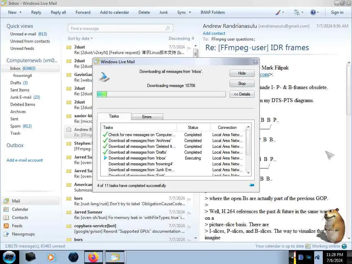Open Sent Items folder
This screenshot has height=264, width=352.
[x=20, y=90]
